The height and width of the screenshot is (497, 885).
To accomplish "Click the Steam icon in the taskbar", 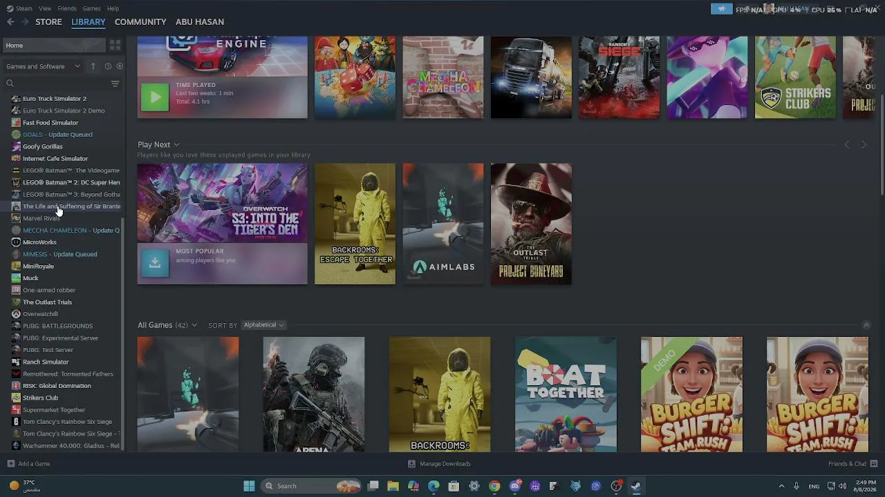I will click(x=636, y=486).
